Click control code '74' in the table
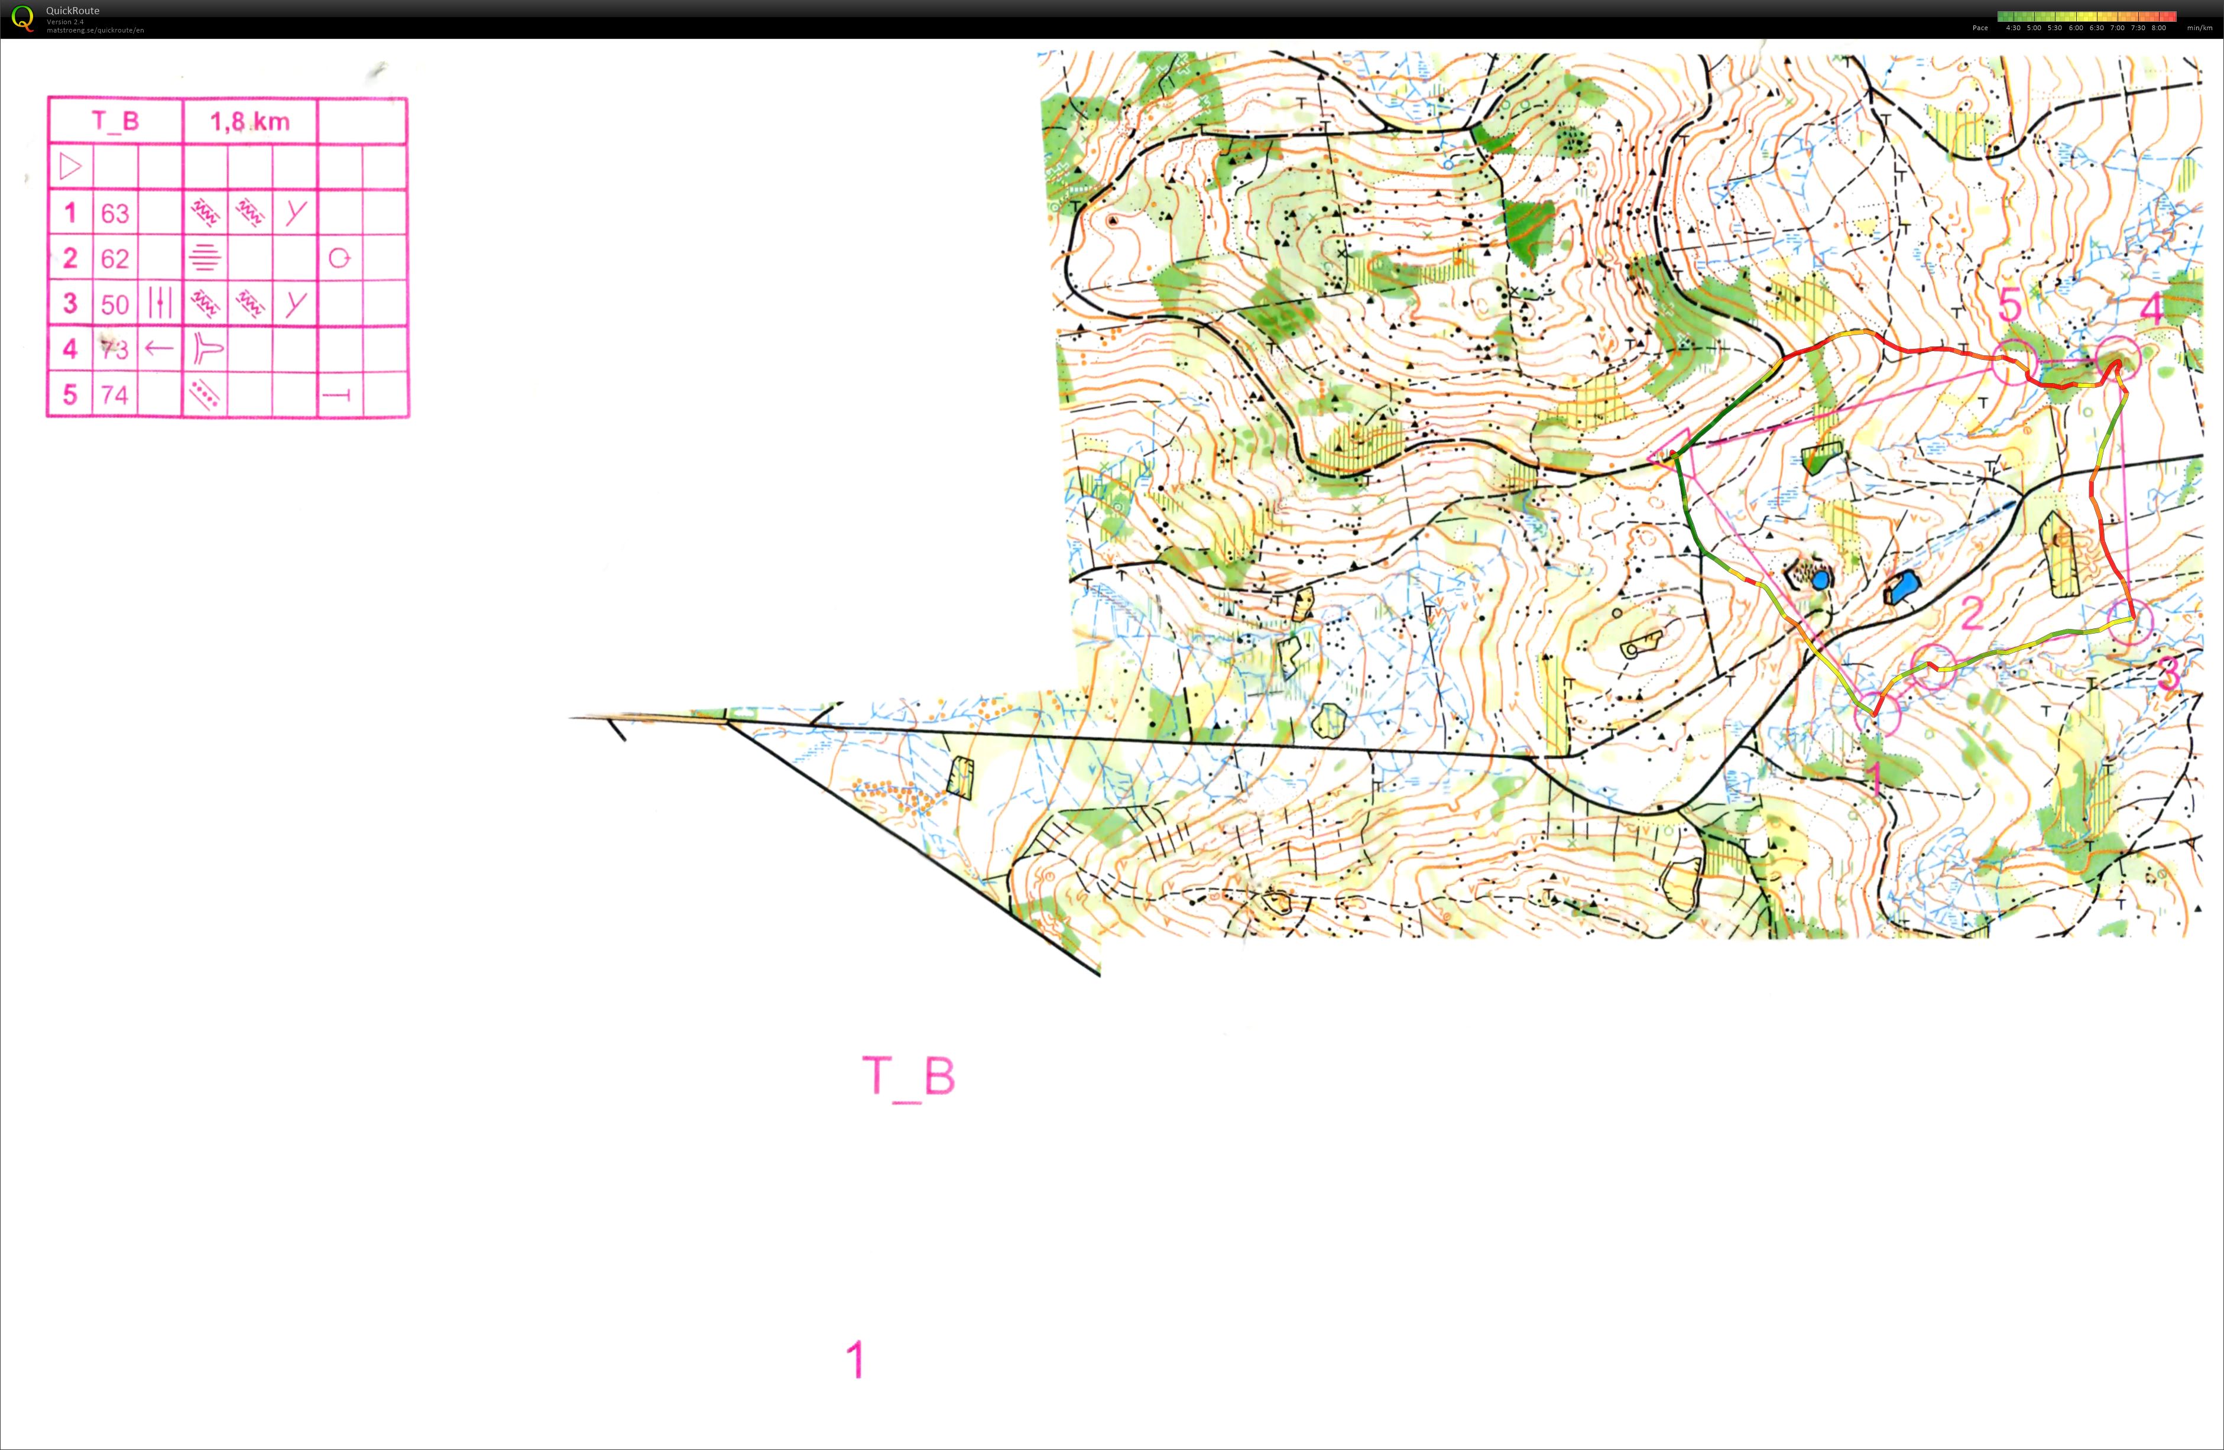Screen dimensions: 2224x1450 [115, 394]
